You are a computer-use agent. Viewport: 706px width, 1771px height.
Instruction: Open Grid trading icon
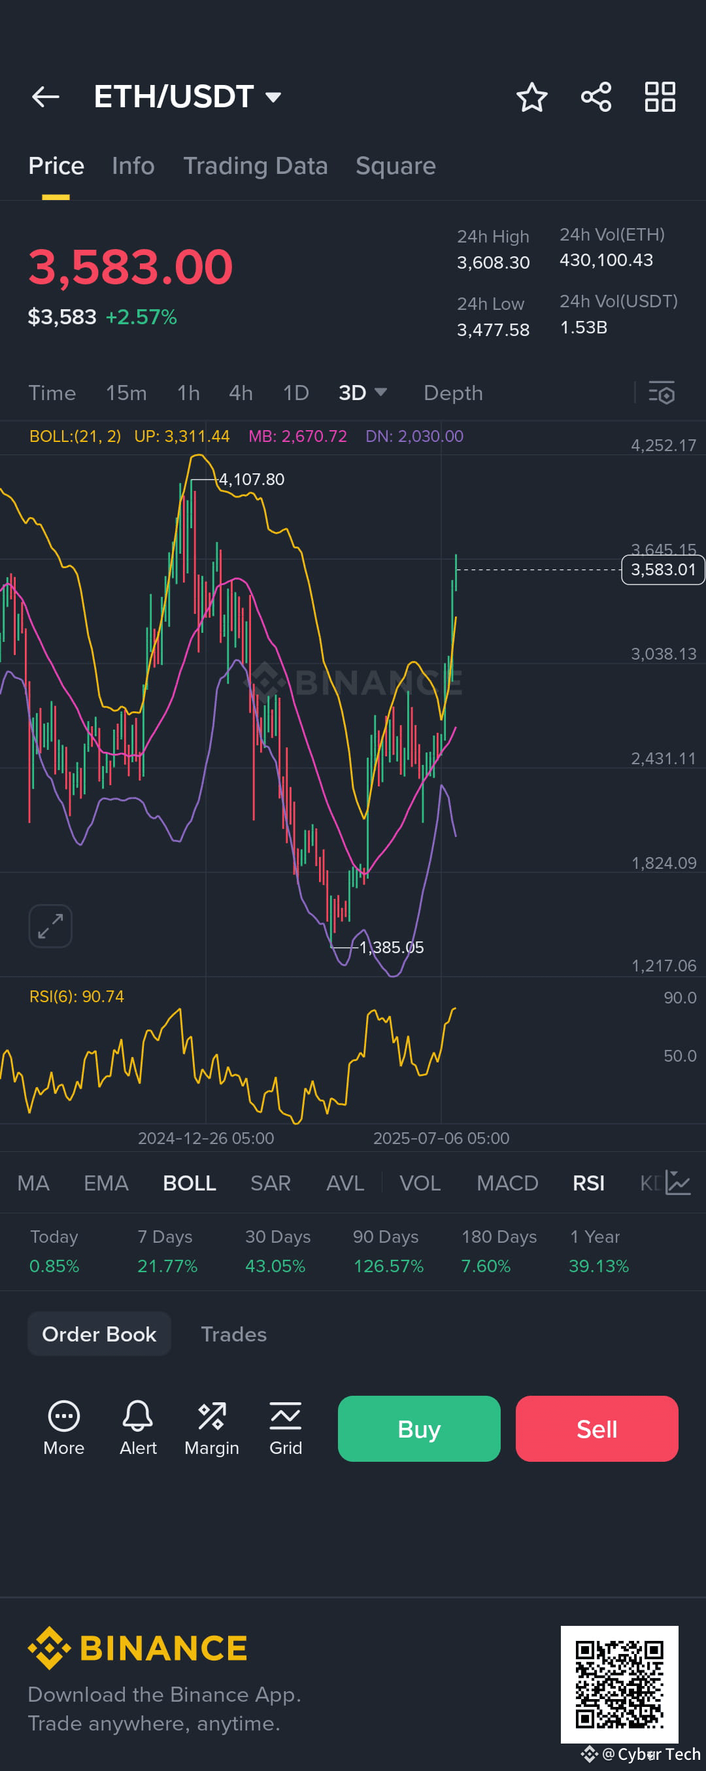285,1428
